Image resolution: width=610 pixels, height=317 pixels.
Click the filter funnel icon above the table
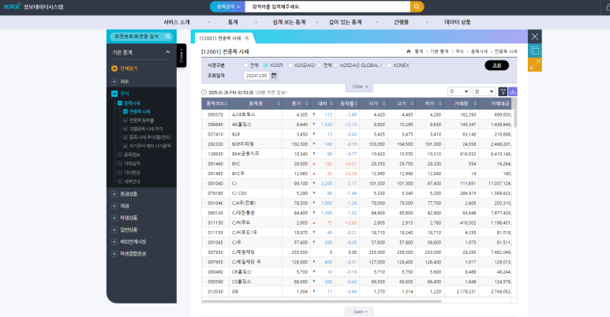click(x=503, y=91)
